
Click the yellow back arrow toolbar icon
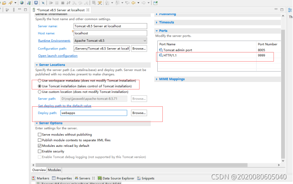134,3
